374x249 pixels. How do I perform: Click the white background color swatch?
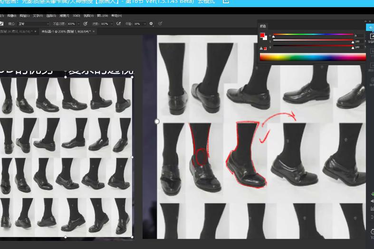(x=265, y=38)
